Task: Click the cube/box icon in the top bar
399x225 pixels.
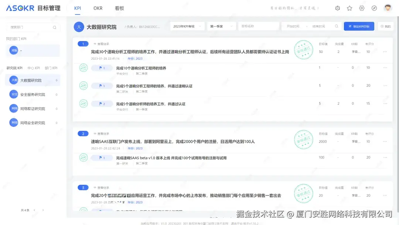Action: [337, 8]
